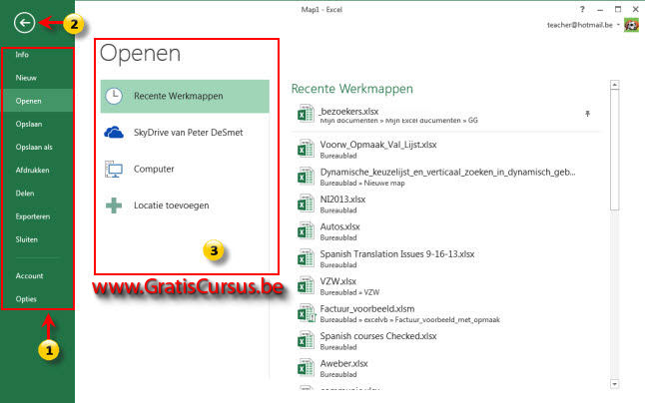The height and width of the screenshot is (403, 645).
Task: Click the account profile picture
Action: pos(631,25)
